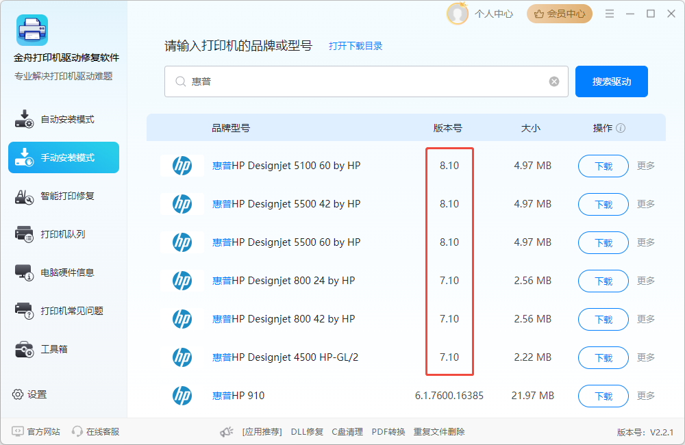Click HP logo for Designjet 800 42
This screenshot has height=445, width=685.
[182, 319]
